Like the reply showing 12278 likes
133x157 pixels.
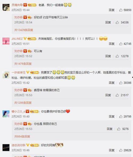pyautogui.click(x=117, y=56)
